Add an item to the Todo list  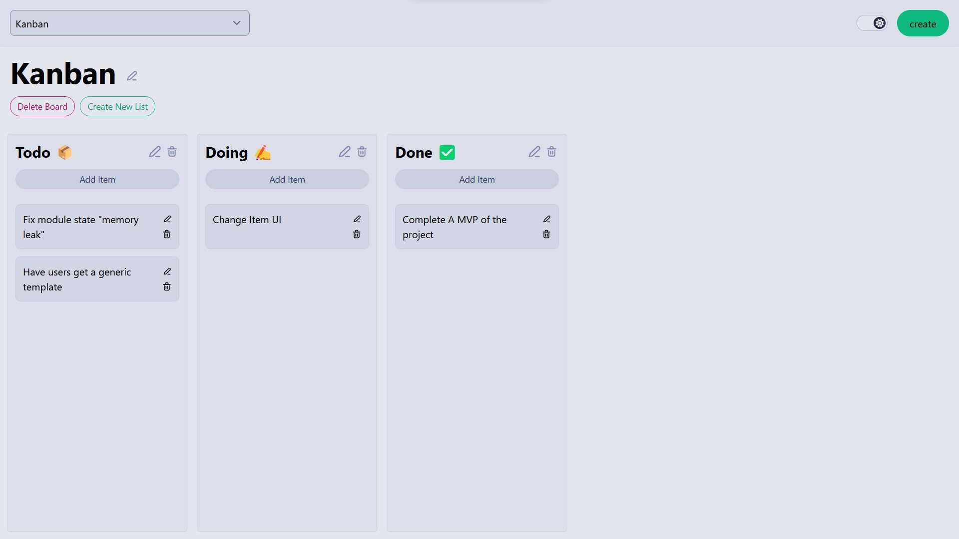[x=97, y=179]
